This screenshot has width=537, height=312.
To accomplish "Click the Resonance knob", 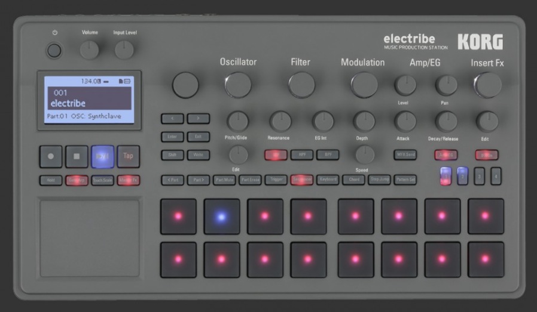I will [x=280, y=121].
